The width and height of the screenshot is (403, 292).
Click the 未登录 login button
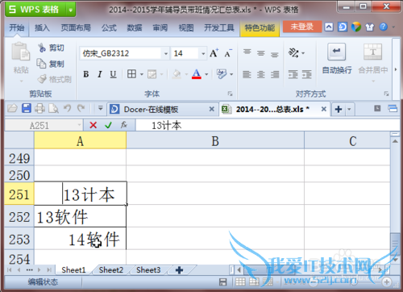302,27
